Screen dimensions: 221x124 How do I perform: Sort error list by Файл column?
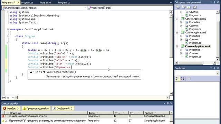pyautogui.click(x=100, y=113)
